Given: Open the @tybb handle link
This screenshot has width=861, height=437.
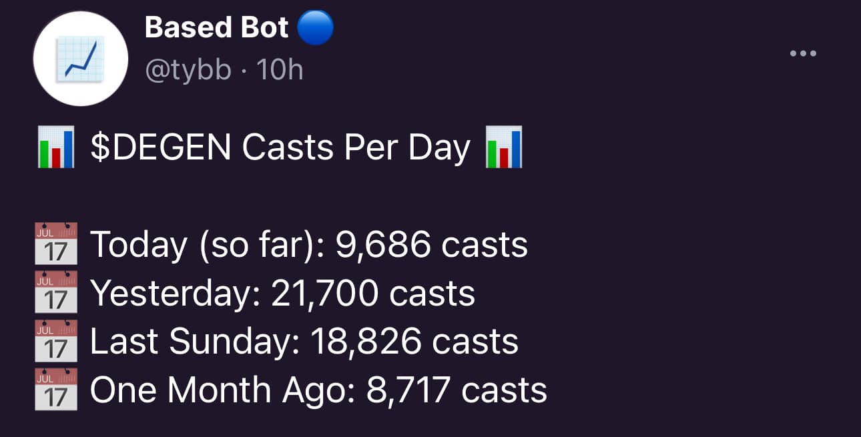Looking at the screenshot, I should tap(188, 69).
